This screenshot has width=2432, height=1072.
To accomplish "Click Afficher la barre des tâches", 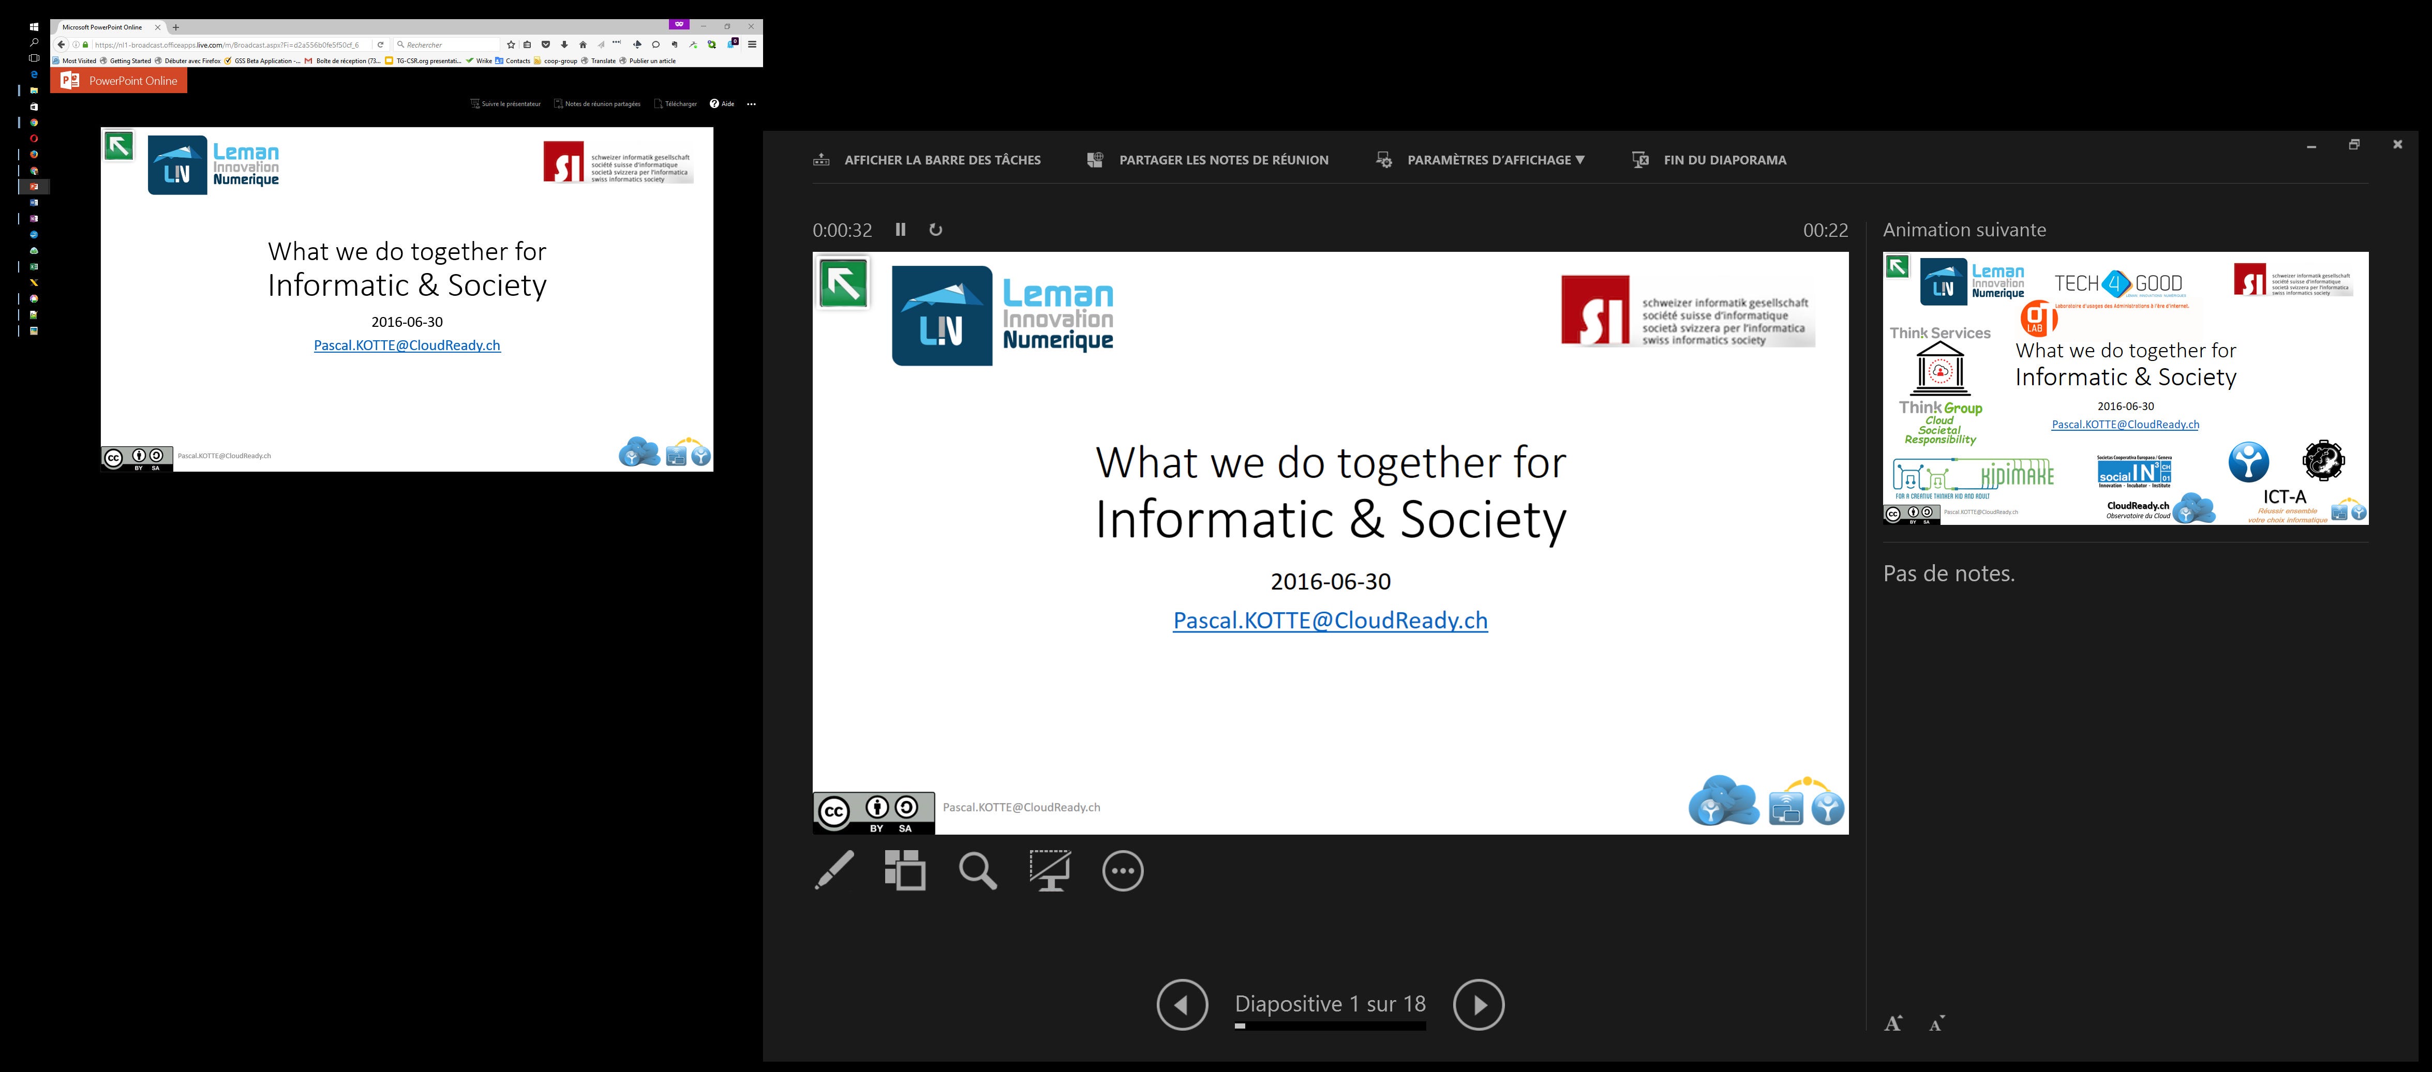I will (x=941, y=160).
